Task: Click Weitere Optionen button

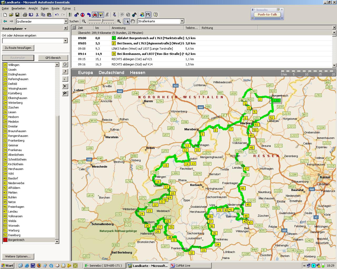Action: (x=18, y=256)
